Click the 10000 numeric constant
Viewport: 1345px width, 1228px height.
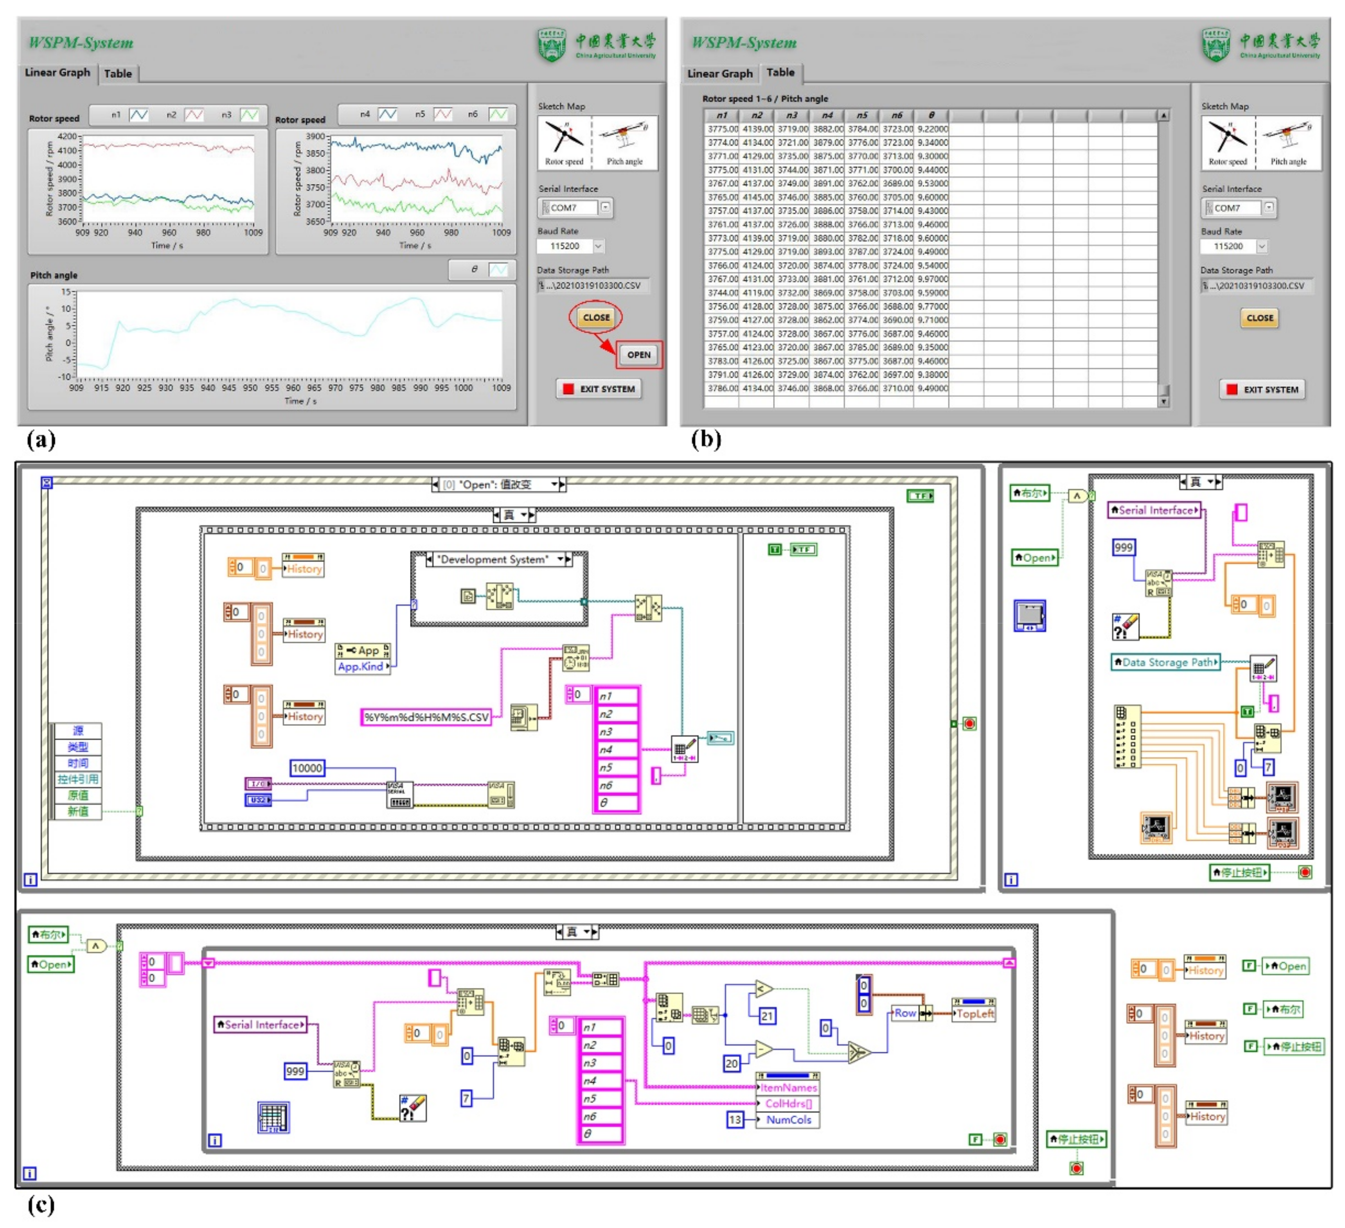[307, 768]
